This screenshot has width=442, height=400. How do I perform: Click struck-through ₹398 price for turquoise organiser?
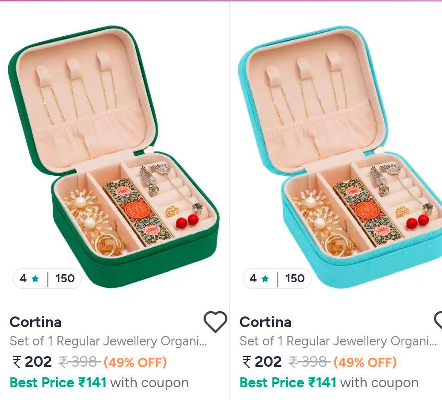tap(309, 362)
